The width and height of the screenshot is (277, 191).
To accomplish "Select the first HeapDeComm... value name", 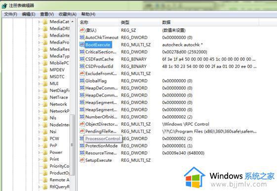I will coord(101,88).
